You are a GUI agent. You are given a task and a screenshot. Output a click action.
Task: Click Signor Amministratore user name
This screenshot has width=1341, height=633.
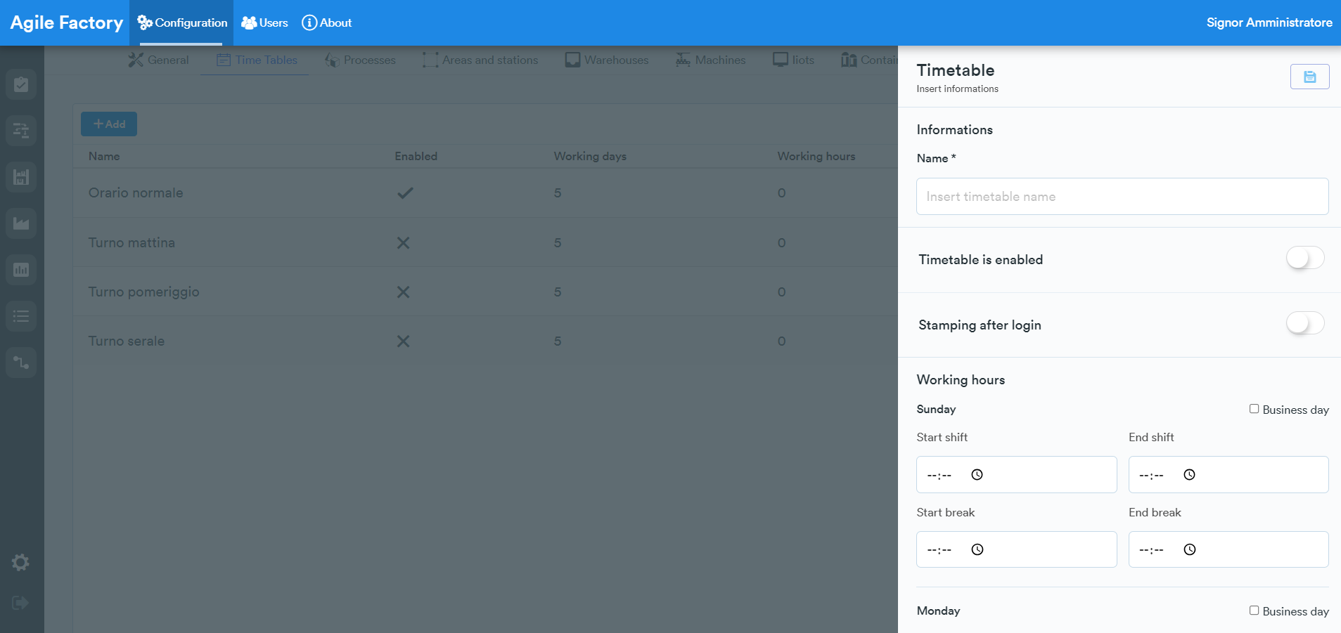tap(1269, 22)
